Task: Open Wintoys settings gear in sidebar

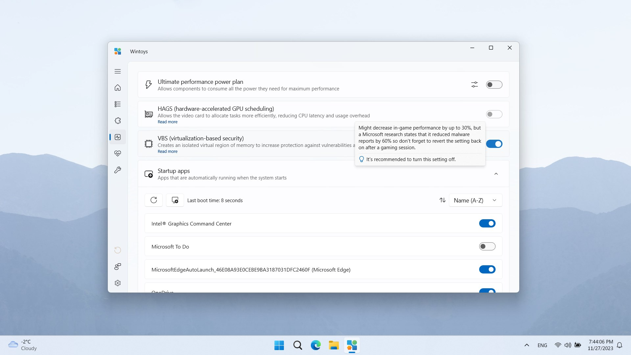Action: pyautogui.click(x=118, y=283)
